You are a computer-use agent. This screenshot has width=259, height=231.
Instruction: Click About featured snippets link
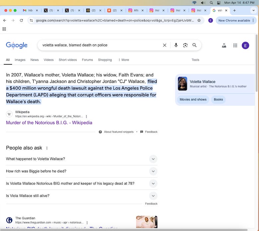pyautogui.click(x=119, y=132)
